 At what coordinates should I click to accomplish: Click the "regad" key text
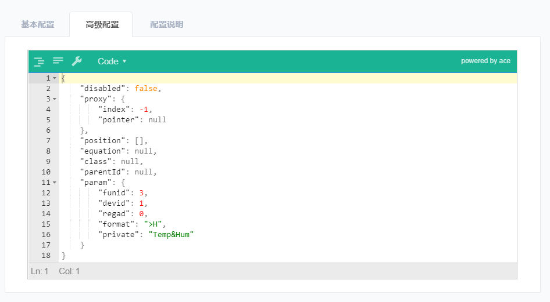(114, 213)
